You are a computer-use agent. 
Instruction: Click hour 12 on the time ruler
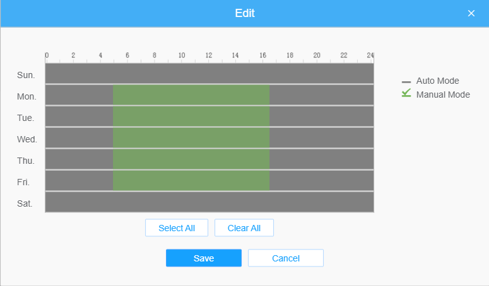pos(209,55)
